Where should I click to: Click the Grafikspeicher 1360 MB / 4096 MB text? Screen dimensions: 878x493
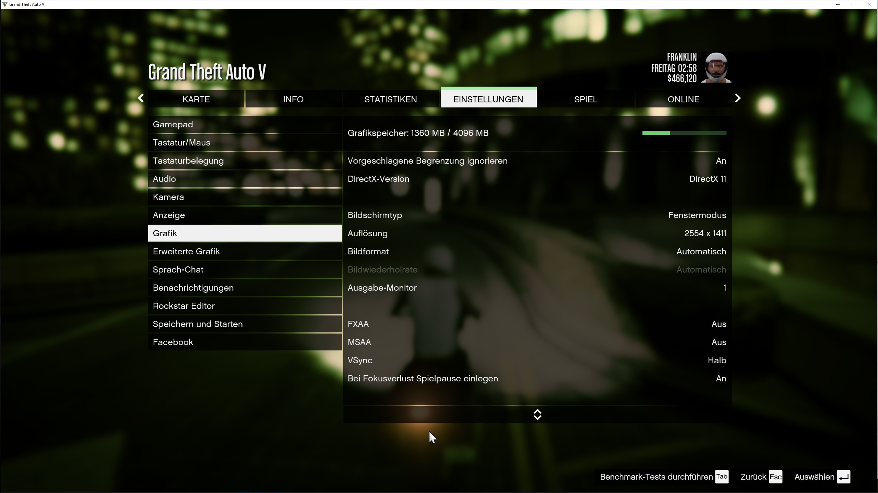point(418,133)
